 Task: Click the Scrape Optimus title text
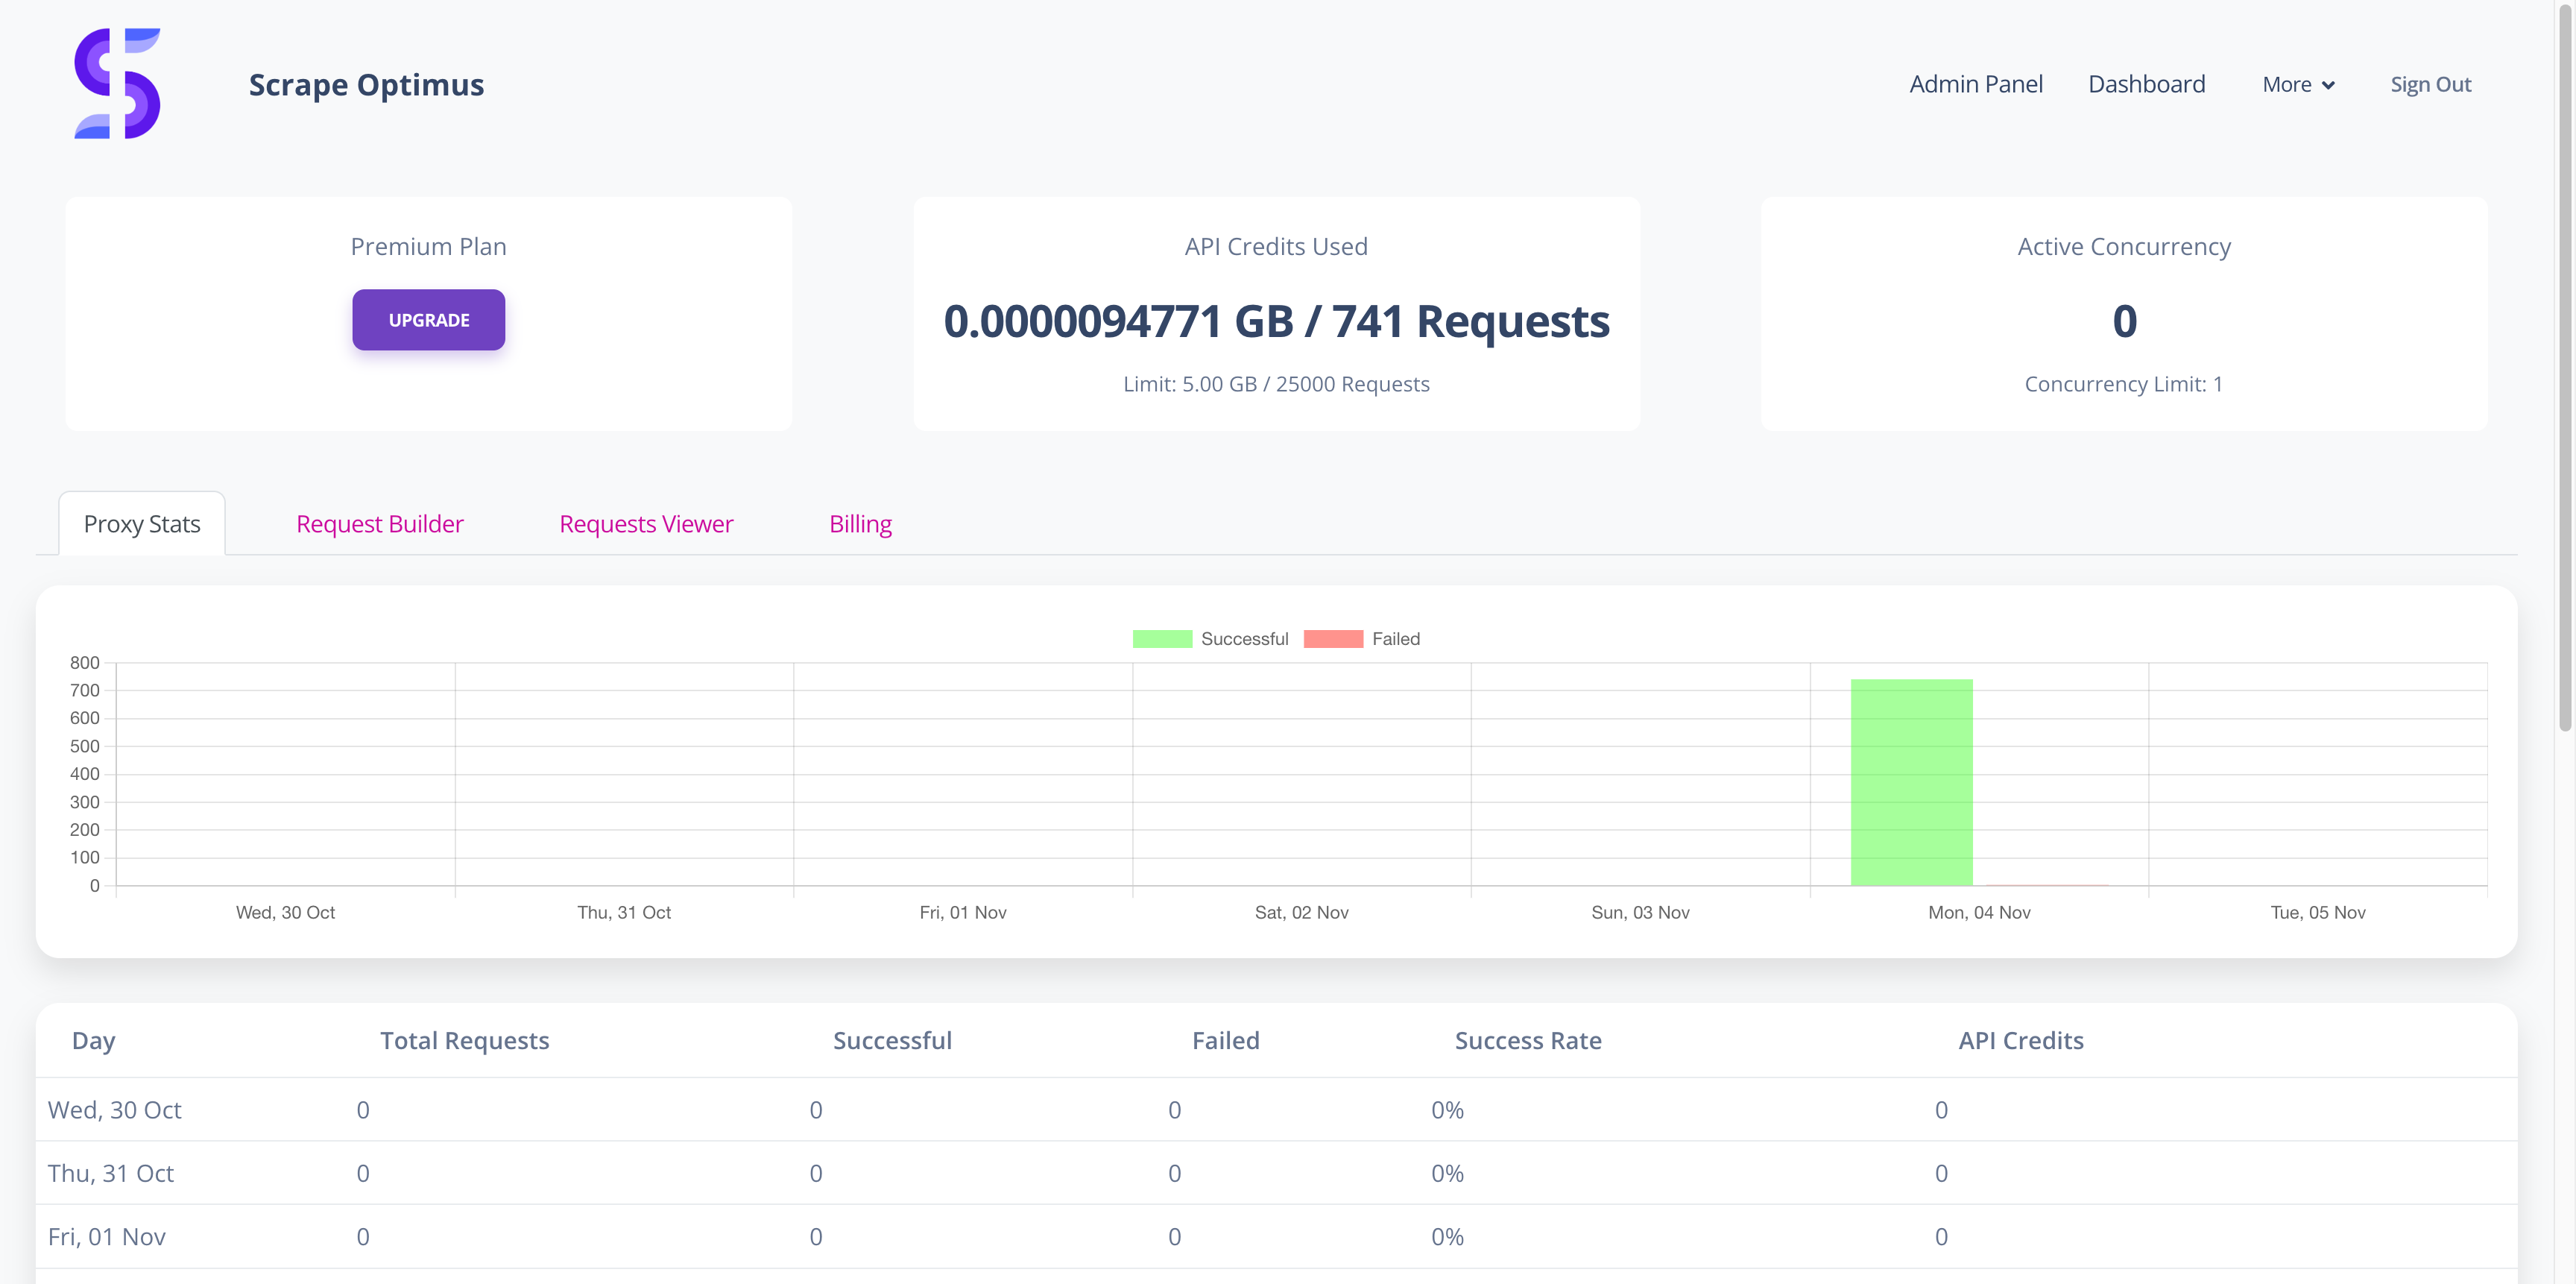coord(366,85)
